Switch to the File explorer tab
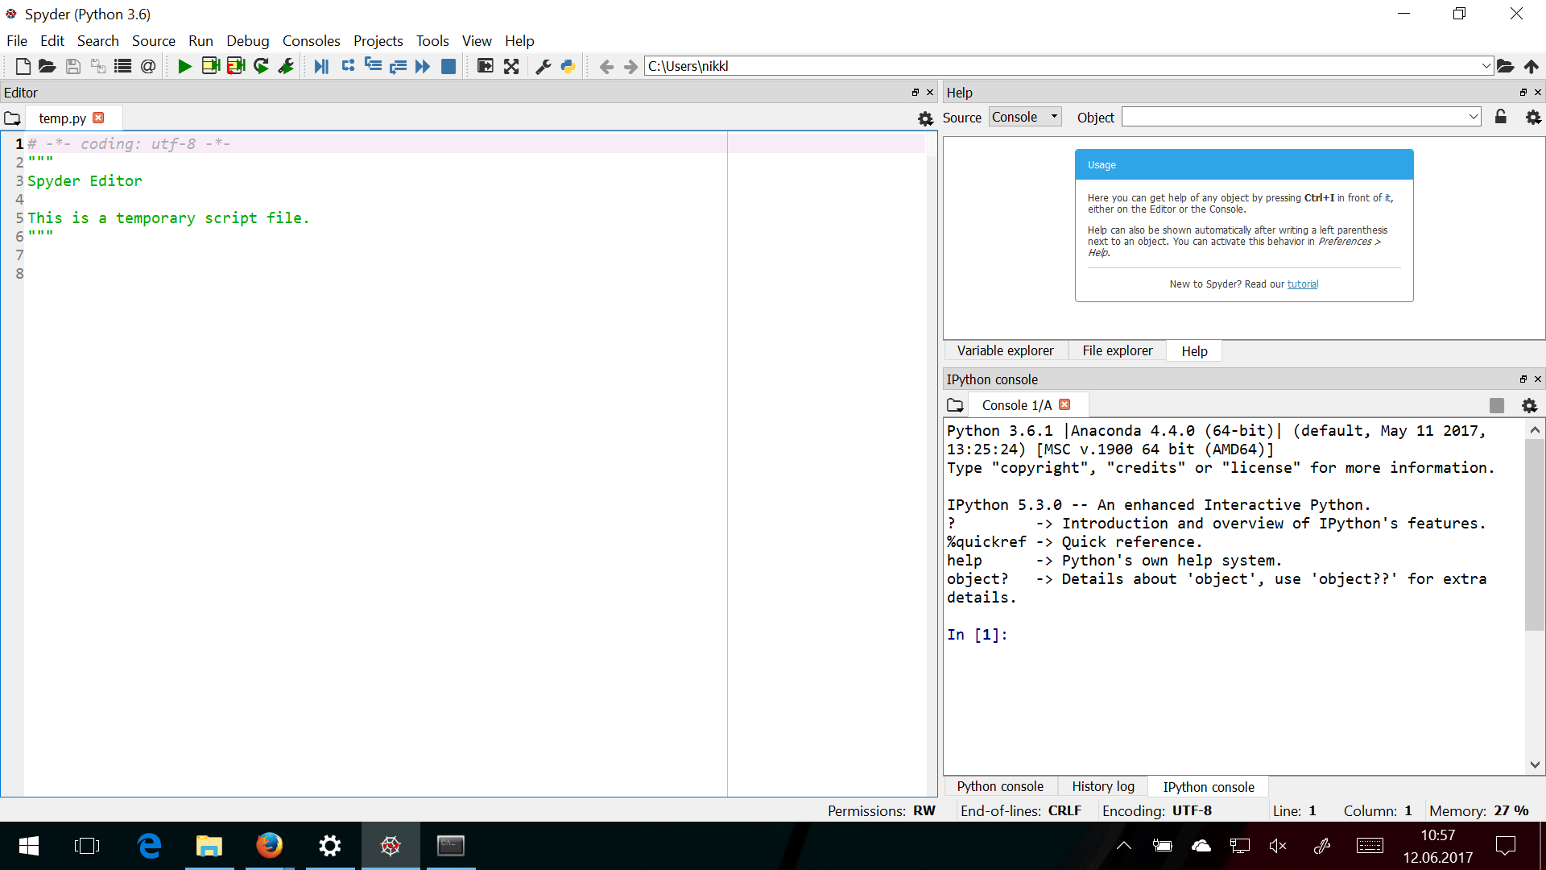 click(x=1117, y=351)
